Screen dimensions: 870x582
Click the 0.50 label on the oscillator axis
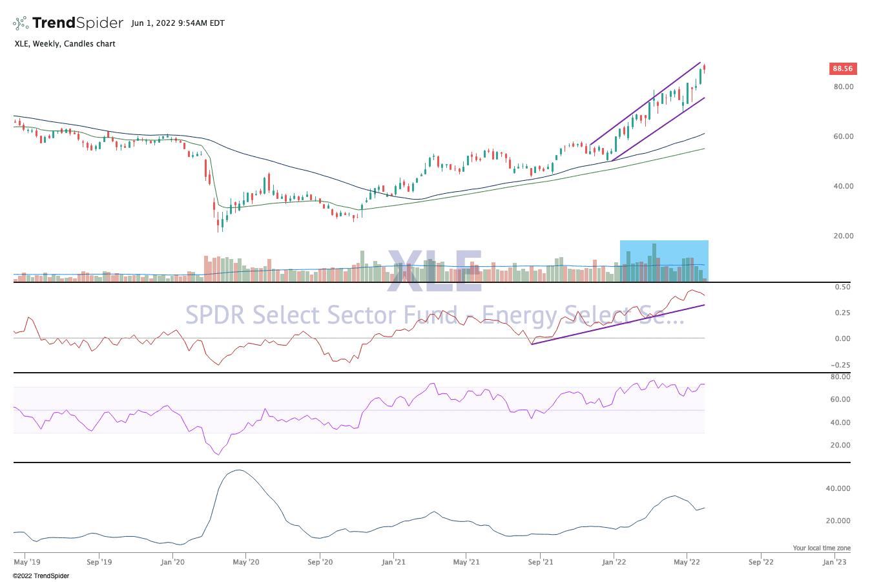point(843,287)
